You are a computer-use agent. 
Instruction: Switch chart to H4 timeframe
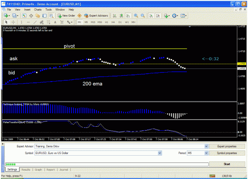point(113,22)
